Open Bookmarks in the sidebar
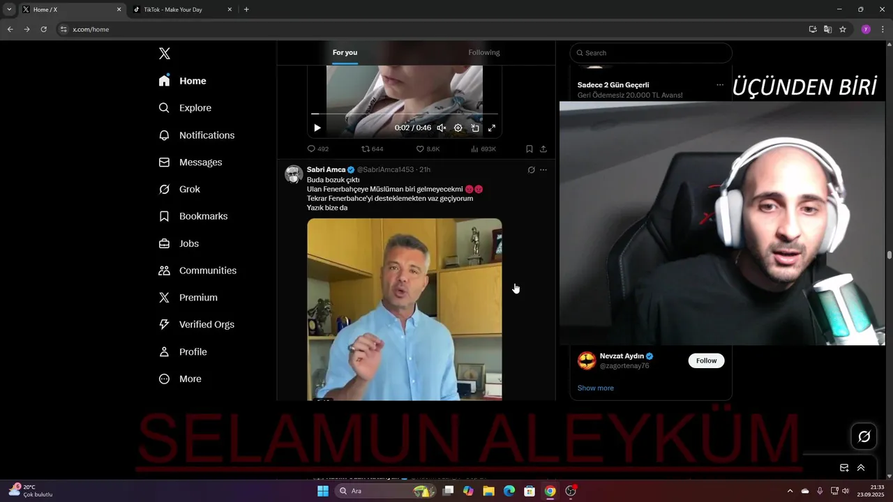 coord(193,216)
